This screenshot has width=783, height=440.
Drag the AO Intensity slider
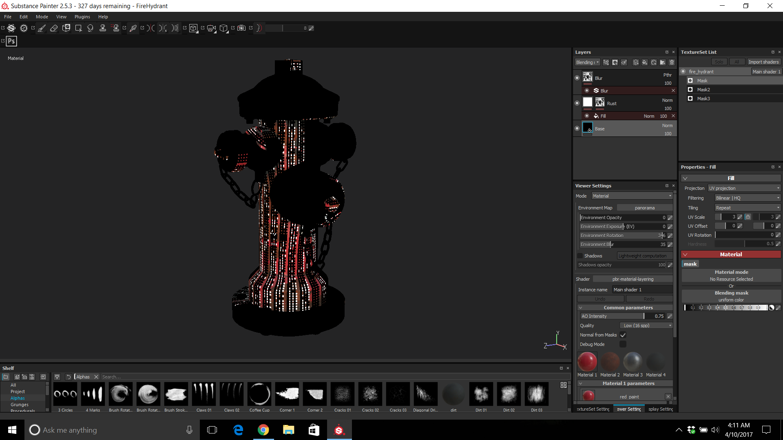pyautogui.click(x=643, y=316)
